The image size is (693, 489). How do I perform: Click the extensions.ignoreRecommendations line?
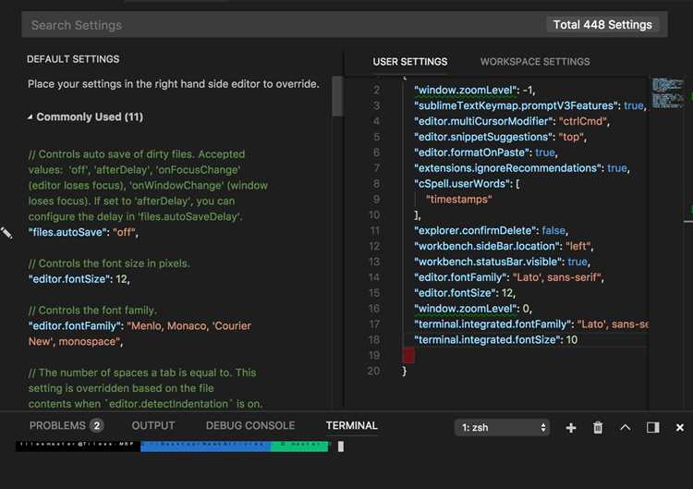pyautogui.click(x=522, y=168)
